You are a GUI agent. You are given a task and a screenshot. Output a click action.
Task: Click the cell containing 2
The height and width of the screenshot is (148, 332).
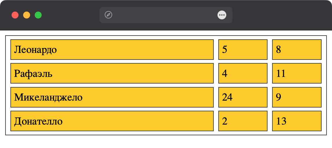point(243,121)
